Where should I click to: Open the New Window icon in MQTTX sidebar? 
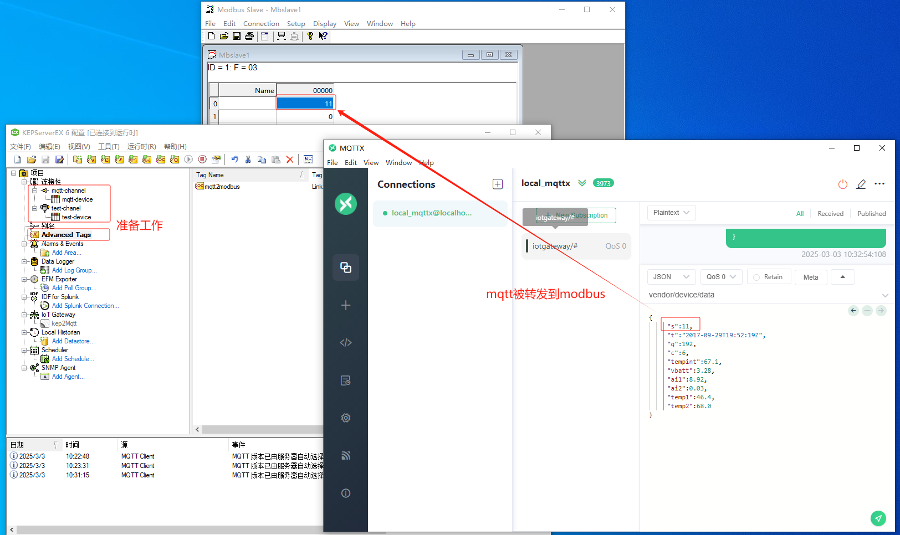click(346, 305)
